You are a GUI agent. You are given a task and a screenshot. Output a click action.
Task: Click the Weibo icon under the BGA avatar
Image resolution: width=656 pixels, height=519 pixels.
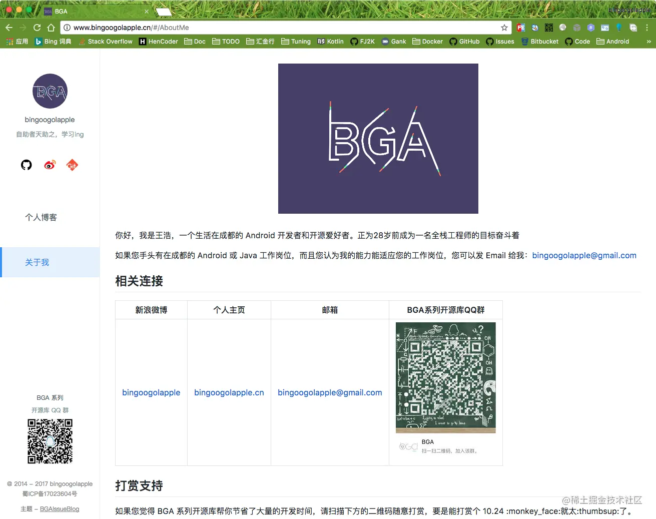(49, 165)
